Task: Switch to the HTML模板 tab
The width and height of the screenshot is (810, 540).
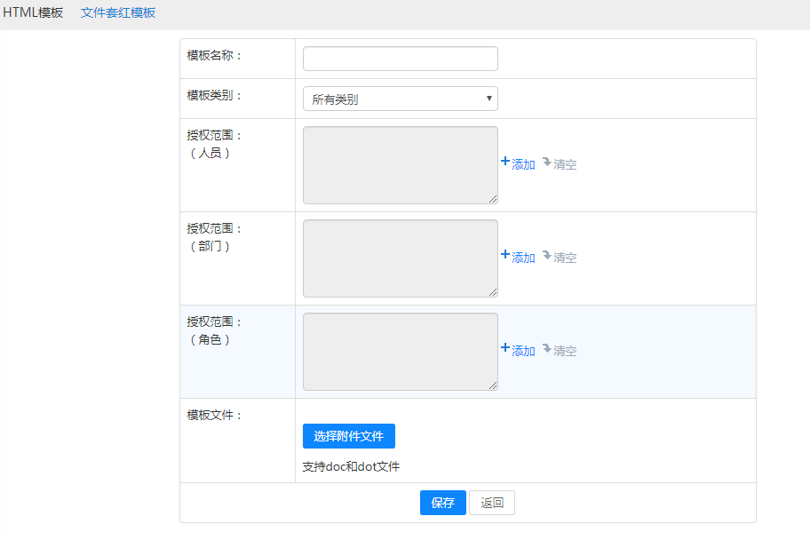Action: [34, 13]
